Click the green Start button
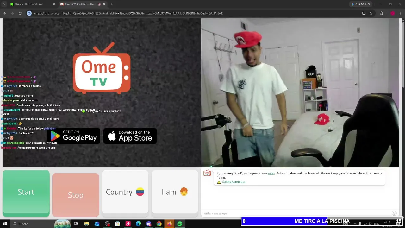This screenshot has width=405, height=228. 26,193
